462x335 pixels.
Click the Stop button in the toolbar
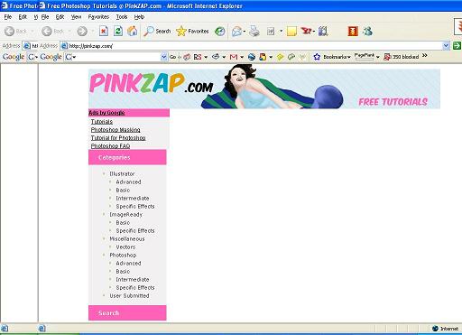point(104,31)
